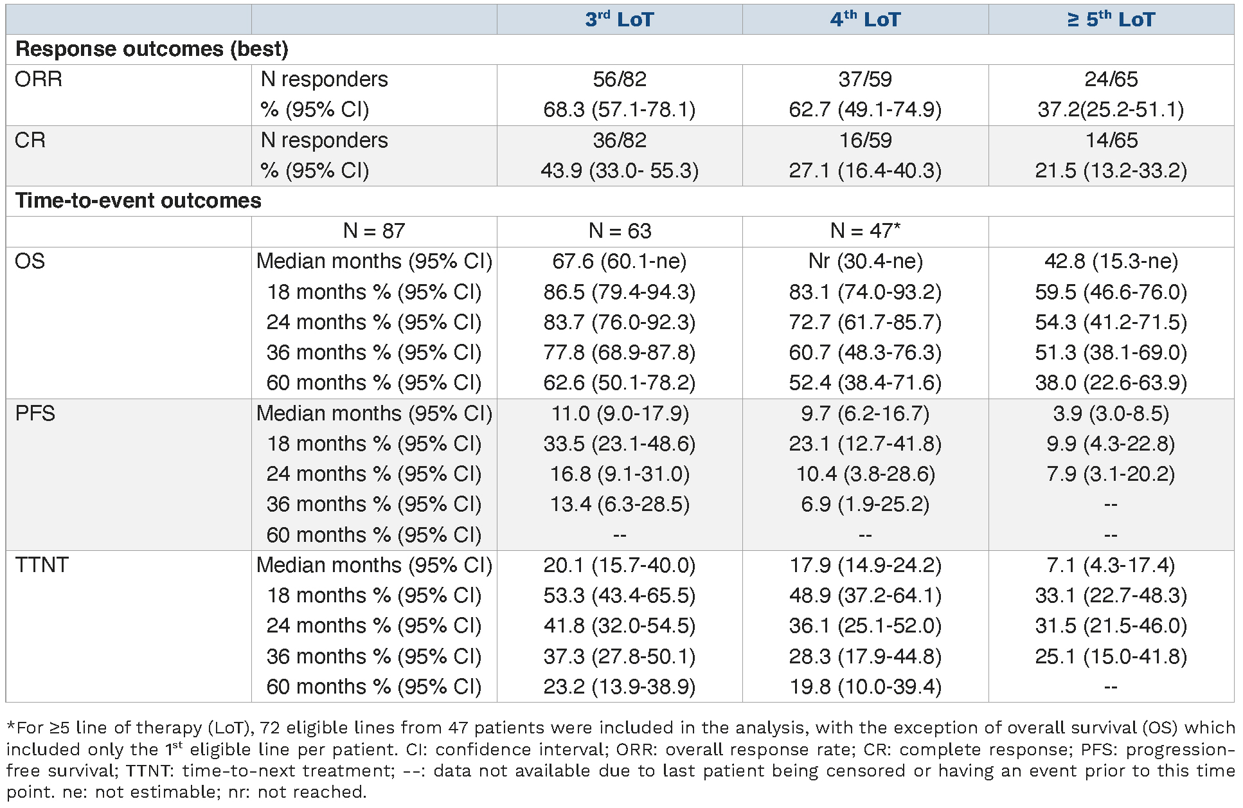1243x808 pixels.
Task: Click the footnote text below the table
Action: coord(620,759)
